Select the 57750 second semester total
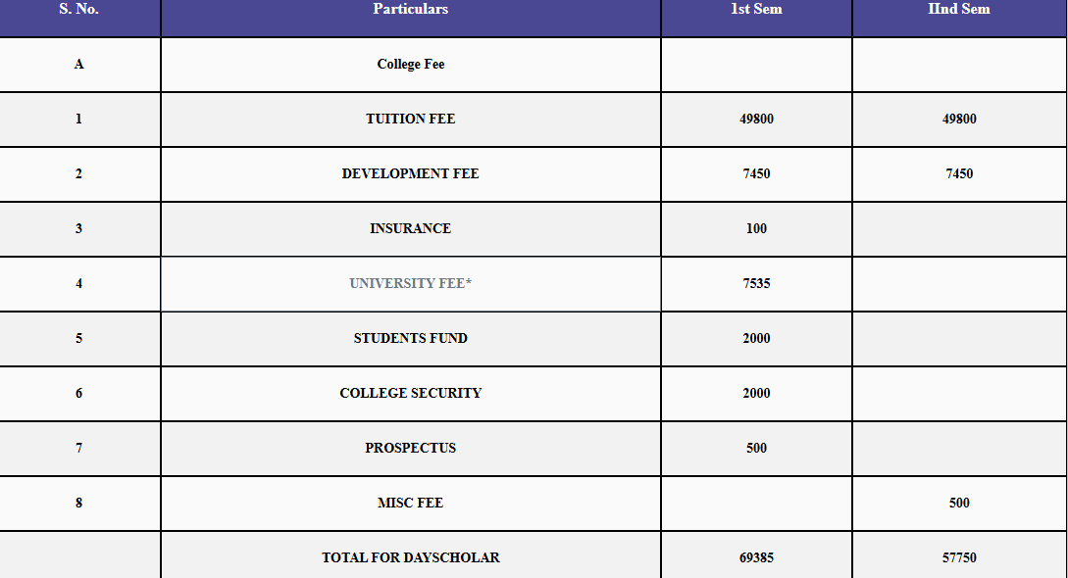This screenshot has height=578, width=1068. [959, 557]
